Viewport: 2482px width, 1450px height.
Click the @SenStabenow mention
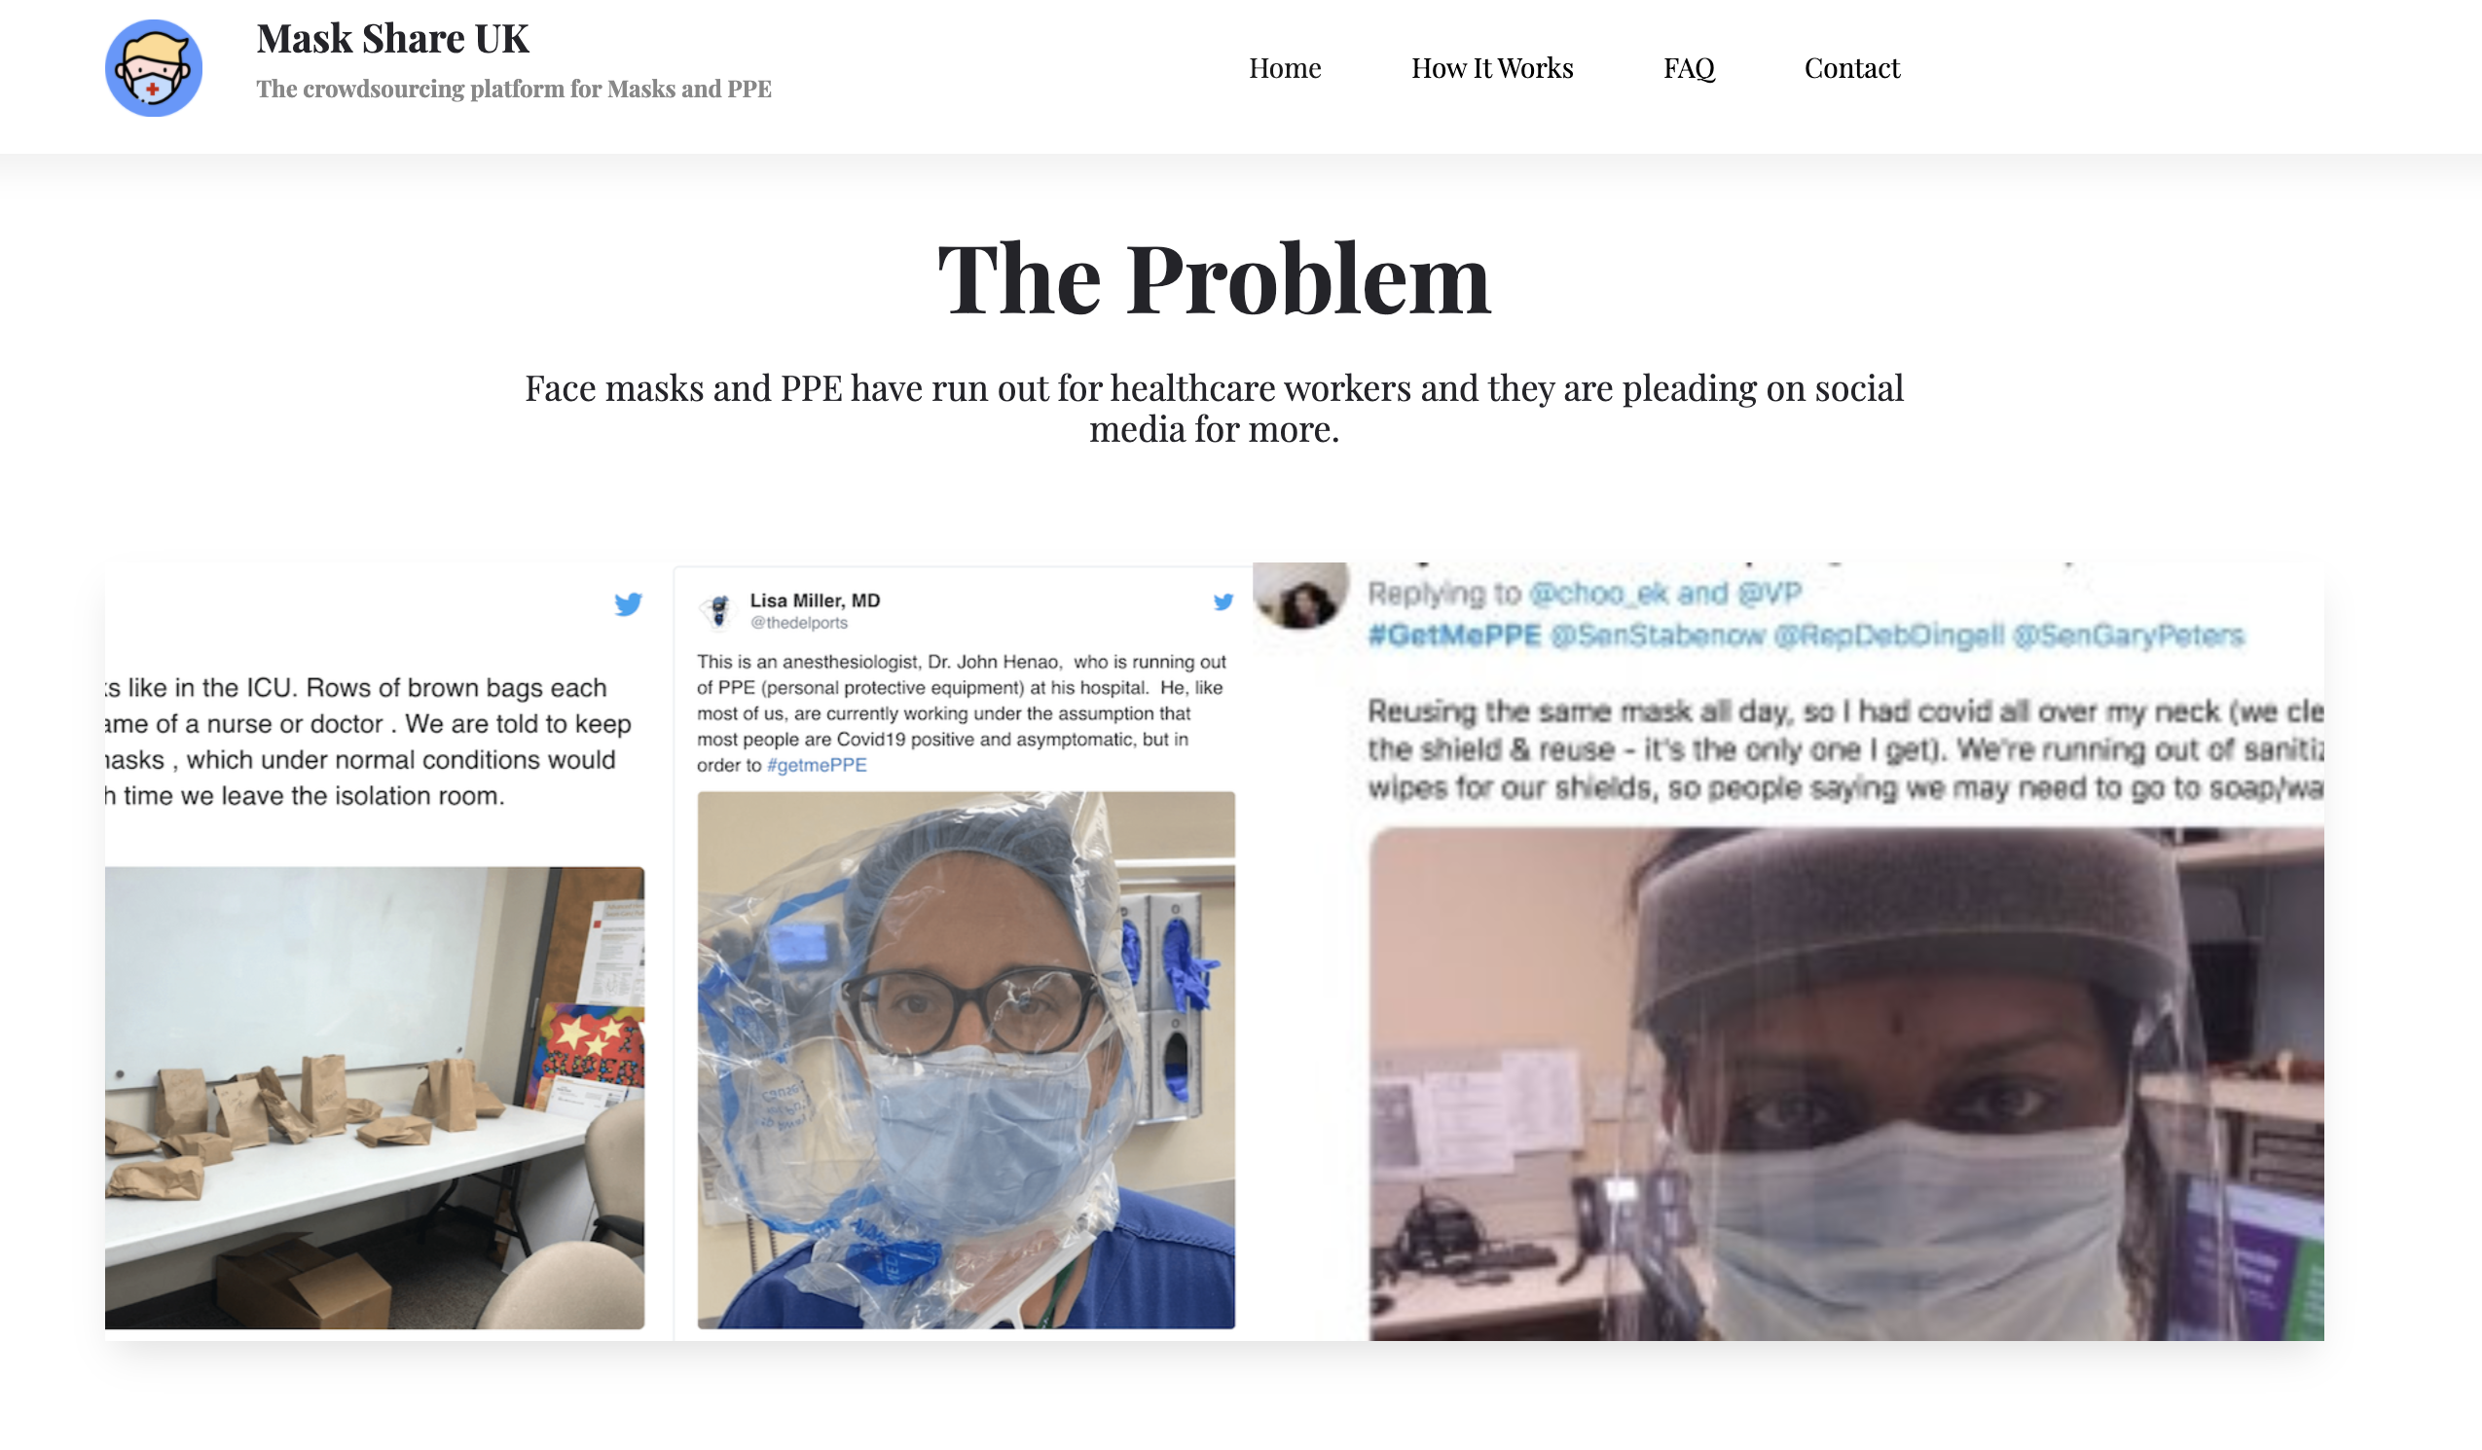[1658, 635]
